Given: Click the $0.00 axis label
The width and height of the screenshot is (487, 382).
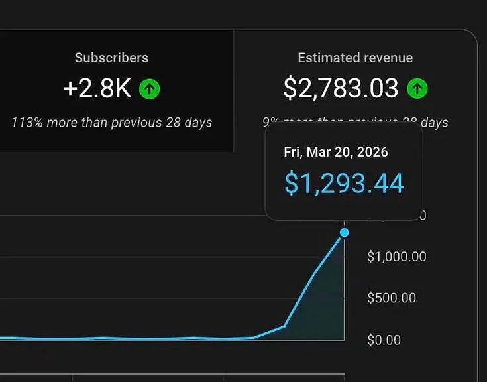Looking at the screenshot, I should tap(384, 340).
